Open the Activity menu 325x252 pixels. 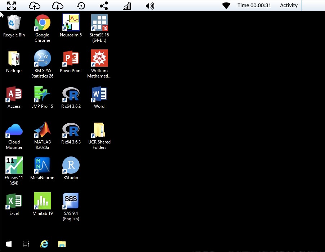click(289, 5)
